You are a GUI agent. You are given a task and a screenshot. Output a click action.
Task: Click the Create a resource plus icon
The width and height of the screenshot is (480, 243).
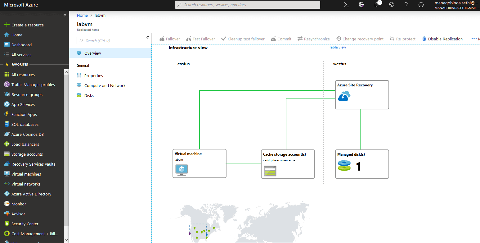(7, 25)
